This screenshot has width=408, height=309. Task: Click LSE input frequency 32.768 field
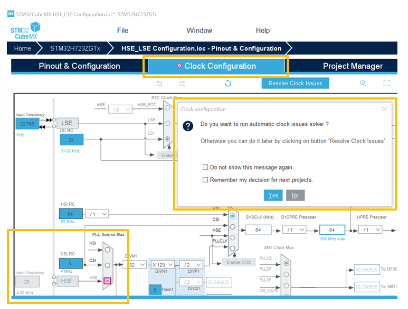pyautogui.click(x=27, y=124)
